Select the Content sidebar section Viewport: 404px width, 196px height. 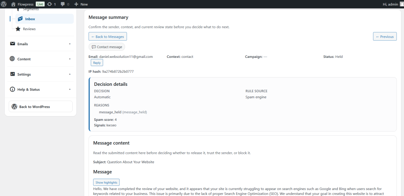tap(41, 59)
